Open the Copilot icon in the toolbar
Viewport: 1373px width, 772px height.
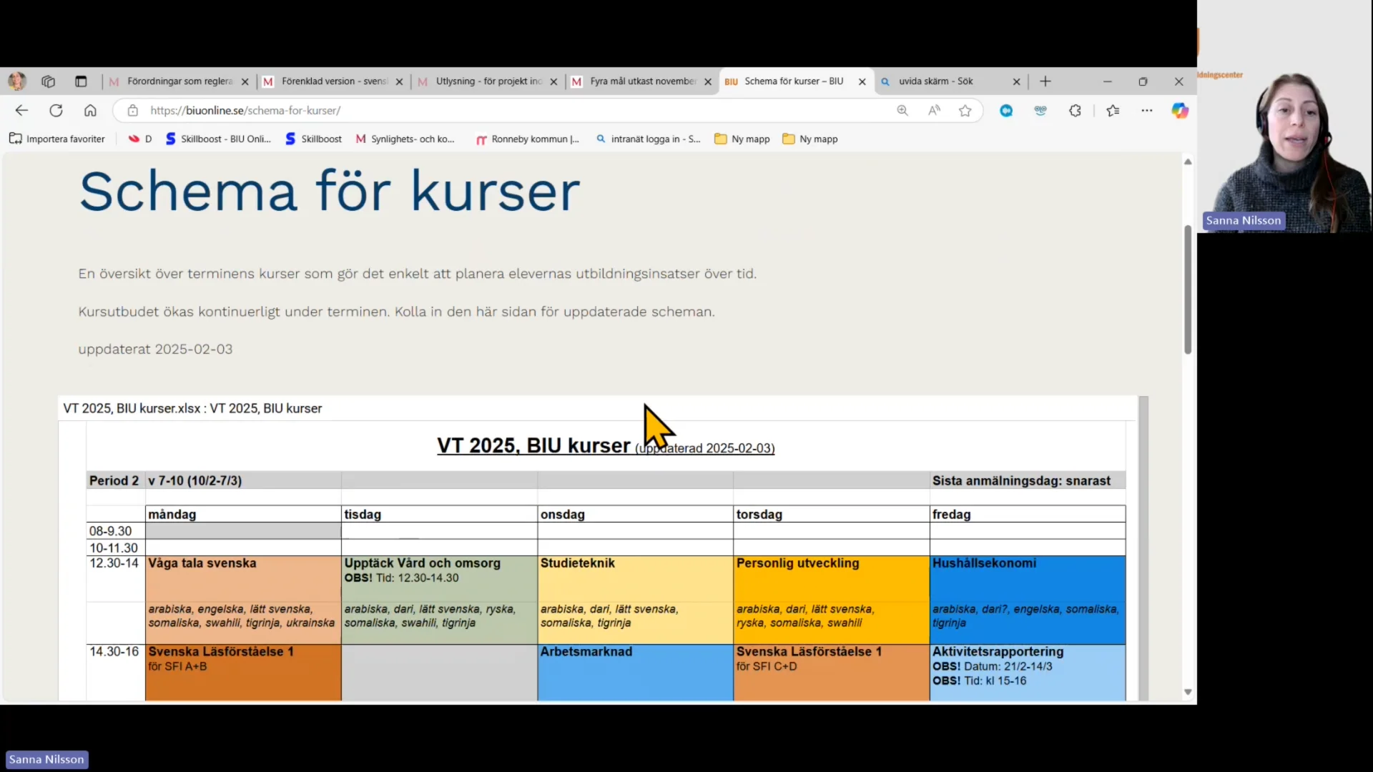pos(1181,110)
